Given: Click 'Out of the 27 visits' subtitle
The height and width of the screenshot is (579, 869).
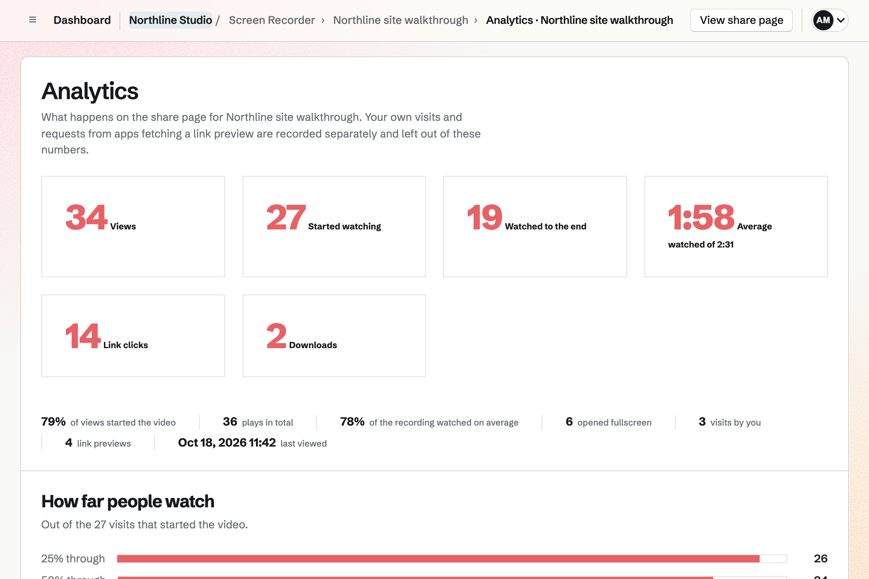Looking at the screenshot, I should (144, 525).
